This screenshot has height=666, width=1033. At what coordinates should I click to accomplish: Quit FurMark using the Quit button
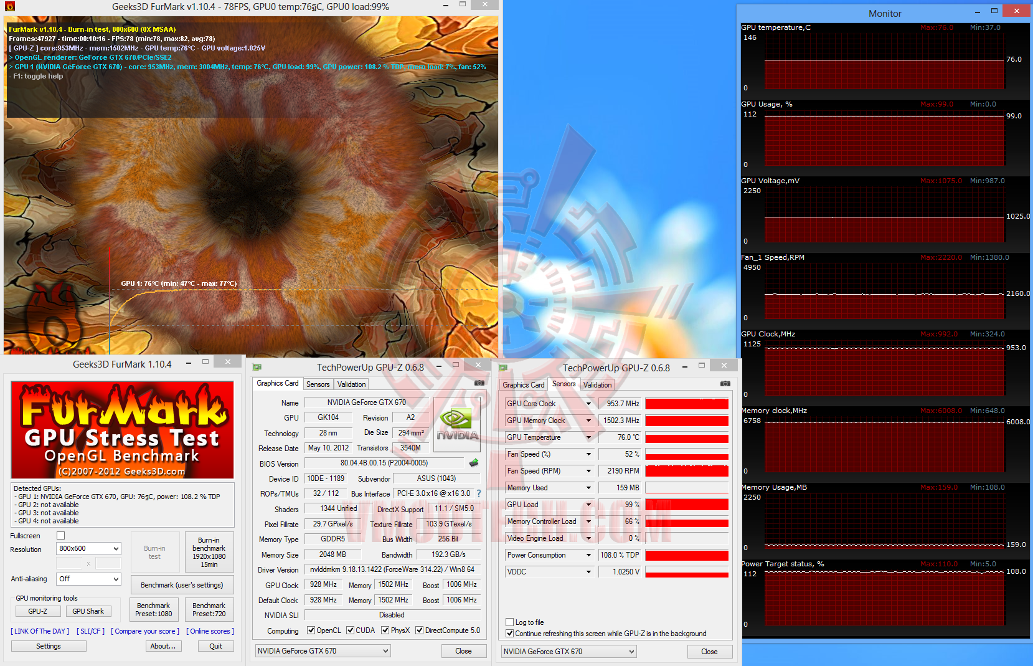click(216, 646)
